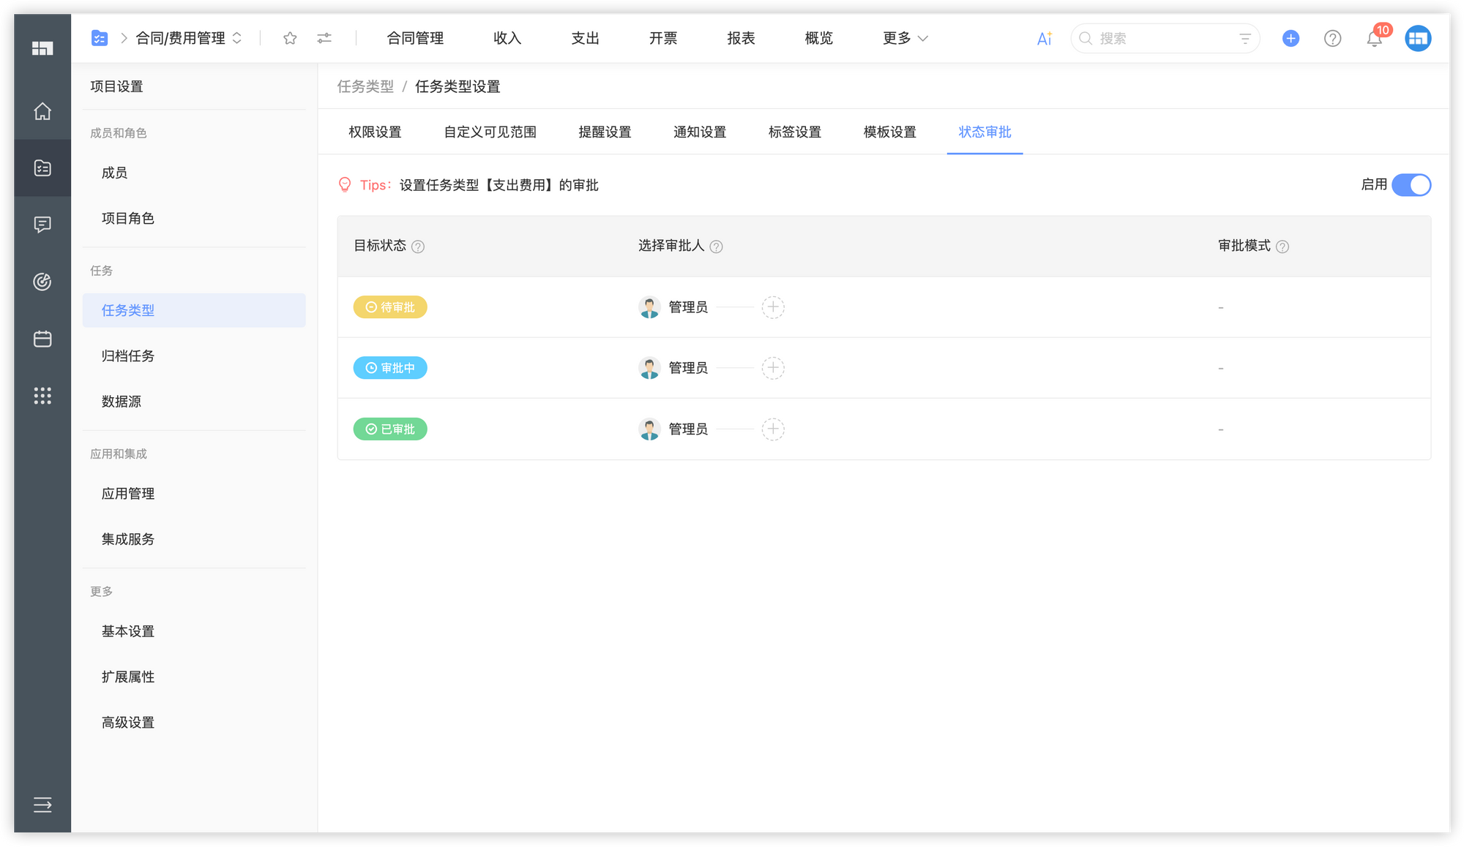Open 应用管理 in settings menu

(194, 494)
